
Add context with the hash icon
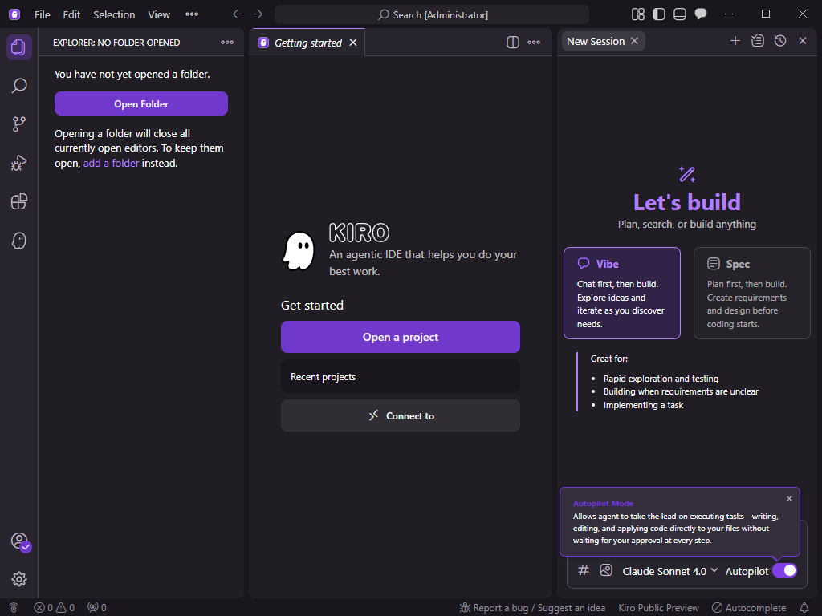584,570
